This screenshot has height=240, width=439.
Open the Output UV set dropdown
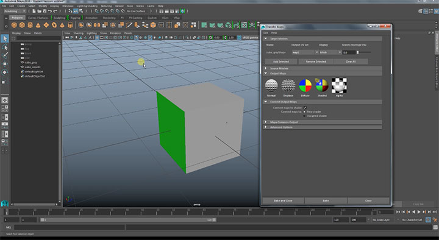click(x=305, y=52)
